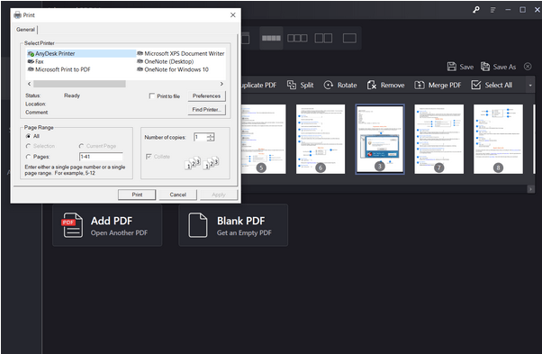Choose OneNote (Desktop) printer
The image size is (542, 354).
pyautogui.click(x=166, y=61)
